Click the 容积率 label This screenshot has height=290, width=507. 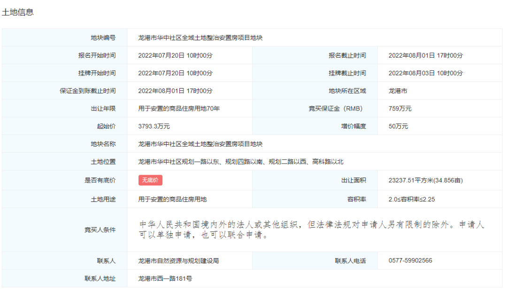(x=357, y=200)
